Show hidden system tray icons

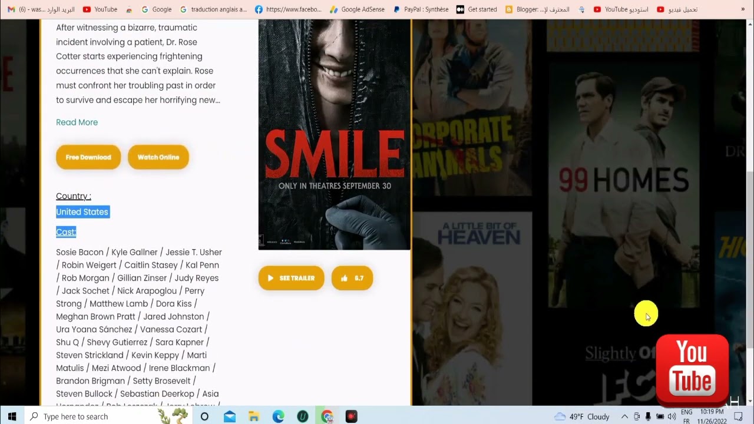624,416
